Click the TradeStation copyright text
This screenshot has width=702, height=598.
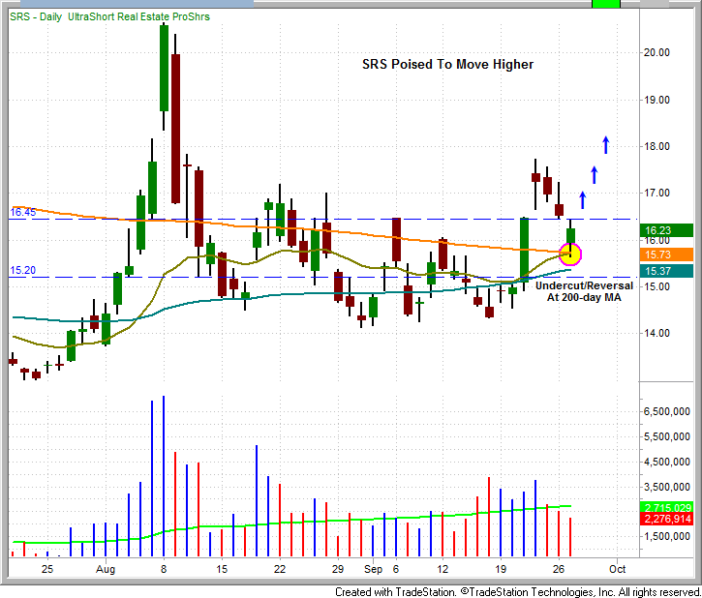(518, 592)
